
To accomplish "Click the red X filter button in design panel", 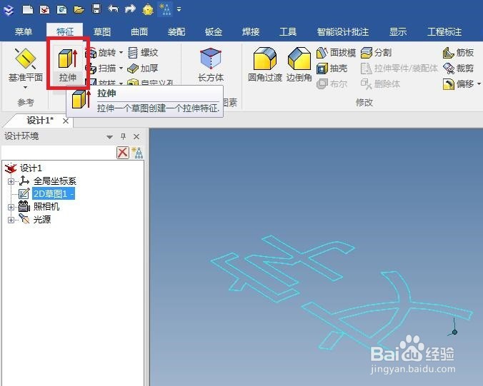I will click(123, 153).
